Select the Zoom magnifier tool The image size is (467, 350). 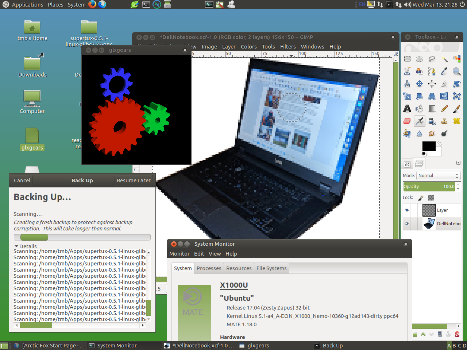click(456, 71)
